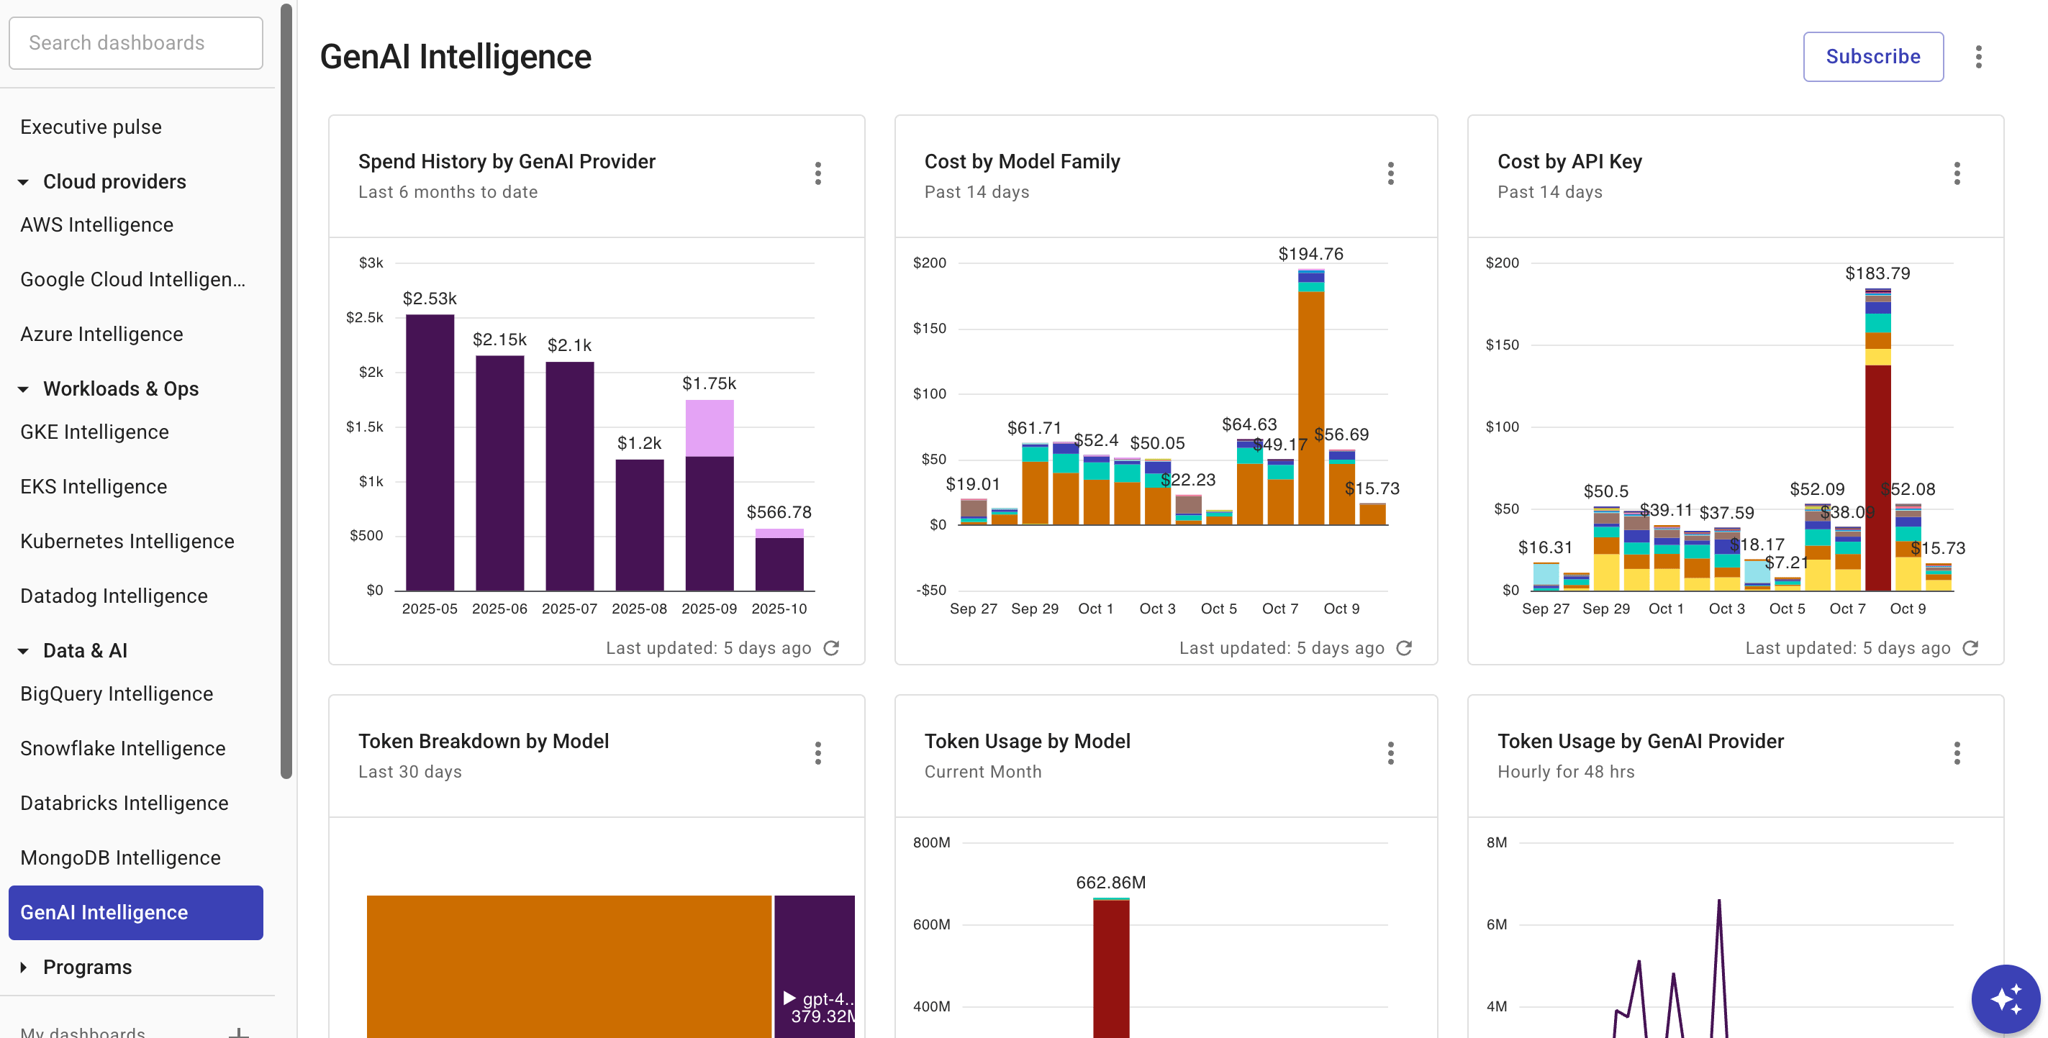Open Spend History widget options menu
This screenshot has height=1038, width=2048.
[817, 173]
